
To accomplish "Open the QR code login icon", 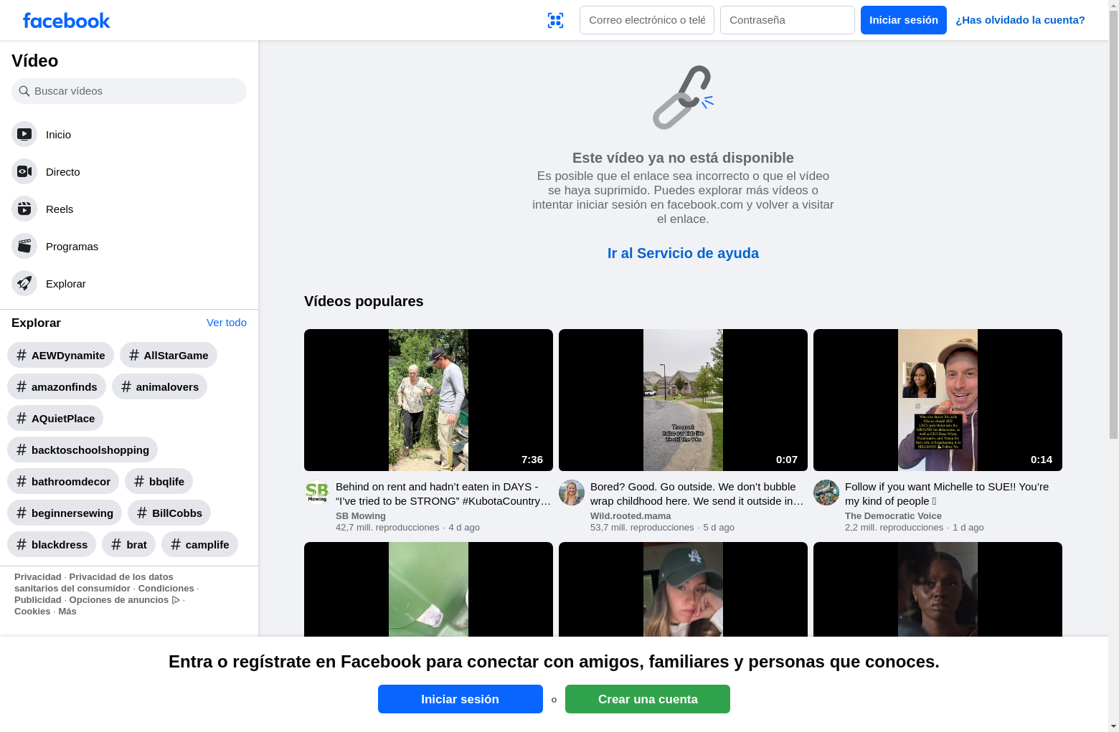I will 555,20.
